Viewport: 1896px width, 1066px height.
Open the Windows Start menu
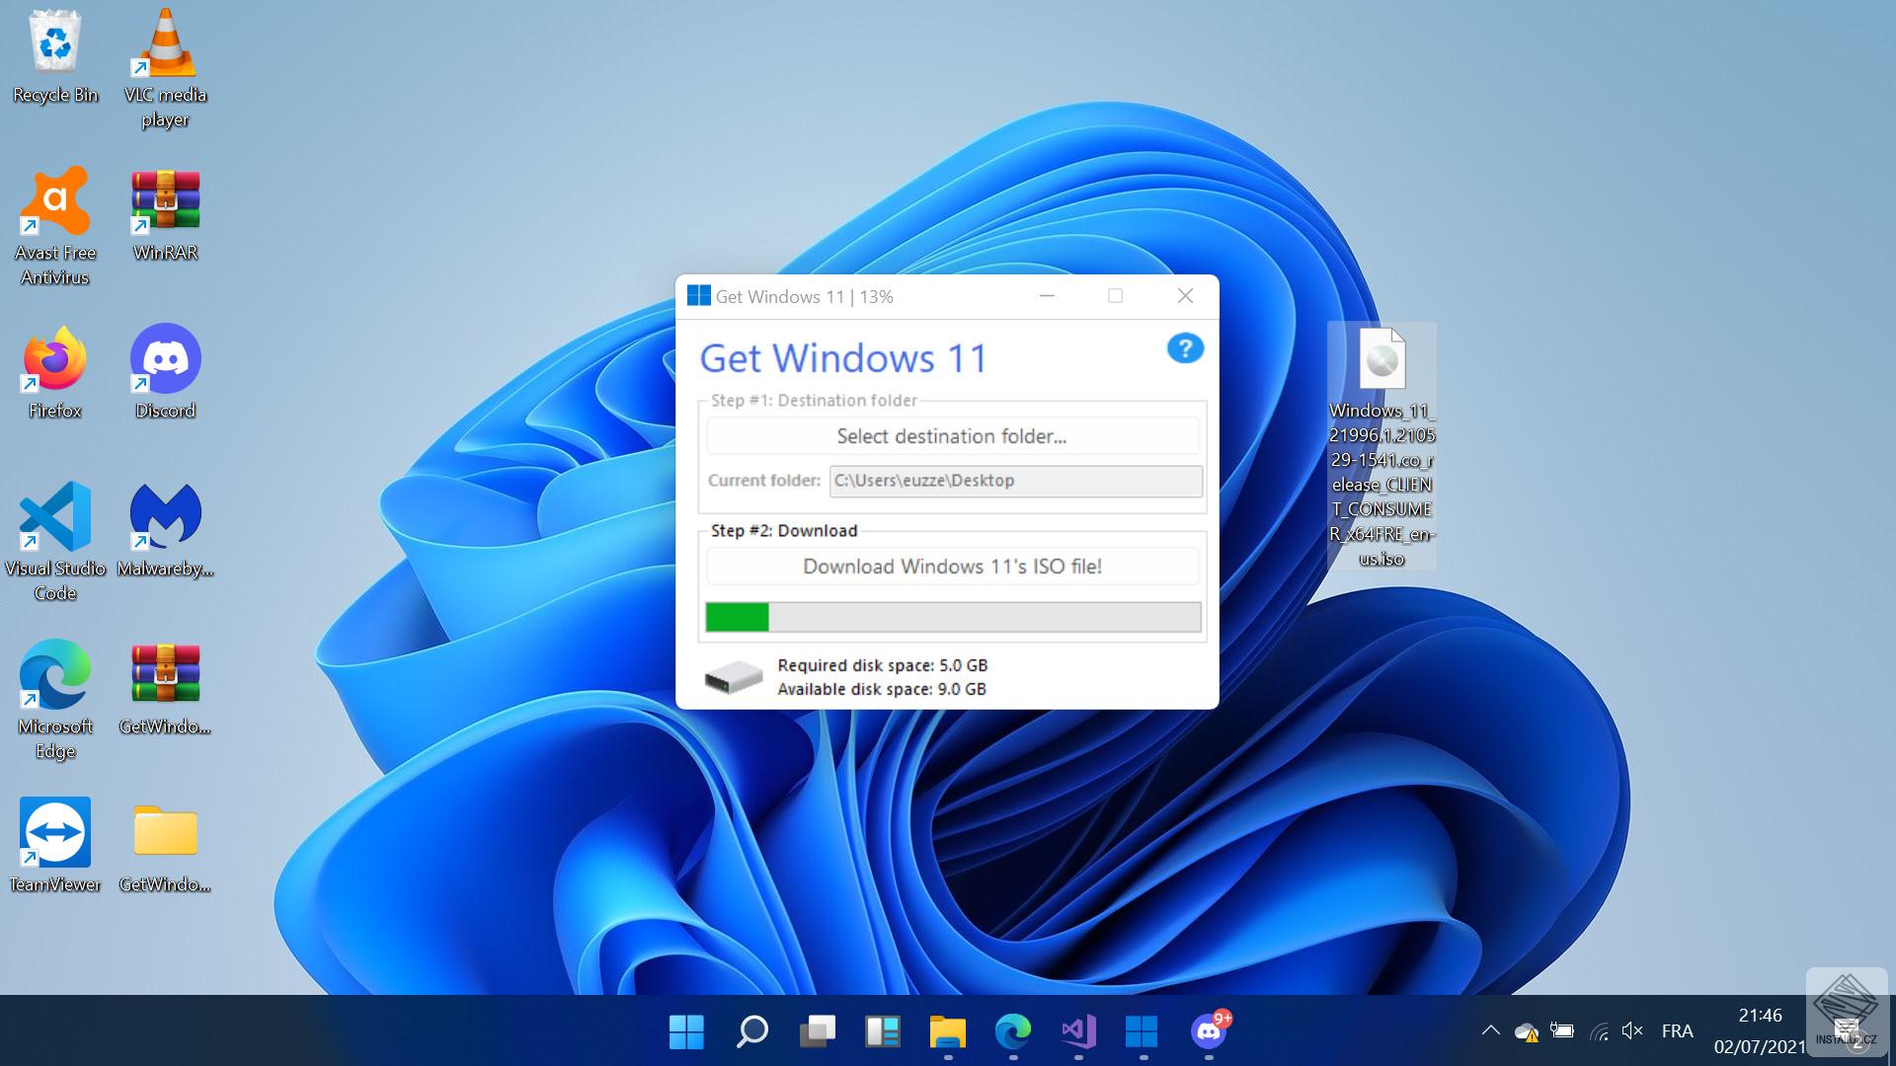(x=686, y=1031)
